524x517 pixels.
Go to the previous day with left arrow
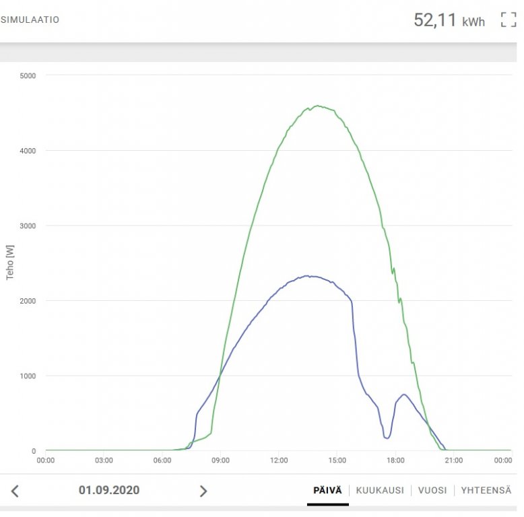[x=15, y=491]
